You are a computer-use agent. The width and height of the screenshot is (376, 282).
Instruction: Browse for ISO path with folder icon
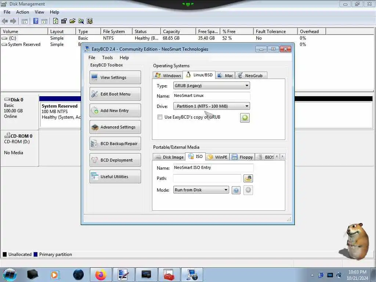[248, 178]
